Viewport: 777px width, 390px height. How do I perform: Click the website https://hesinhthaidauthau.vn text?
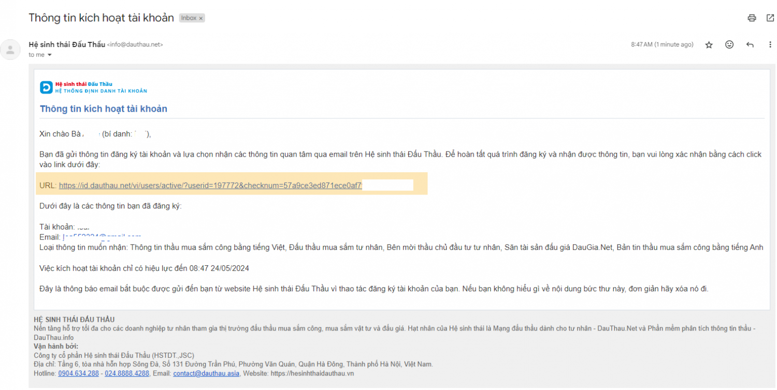coord(313,373)
